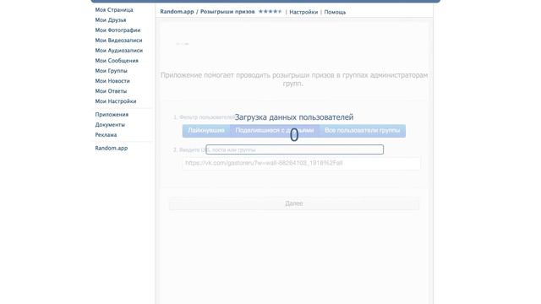Click the app star rating
Screen dimensions: 541x304
[x=270, y=11]
